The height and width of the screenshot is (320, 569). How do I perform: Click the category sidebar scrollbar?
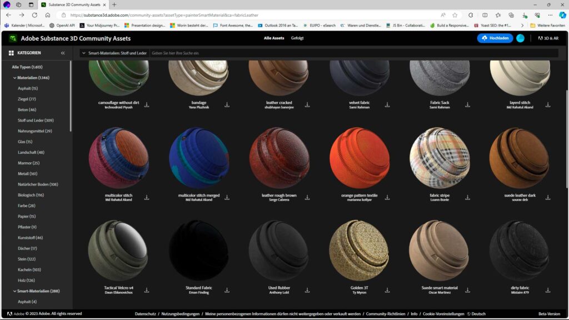coord(71,96)
